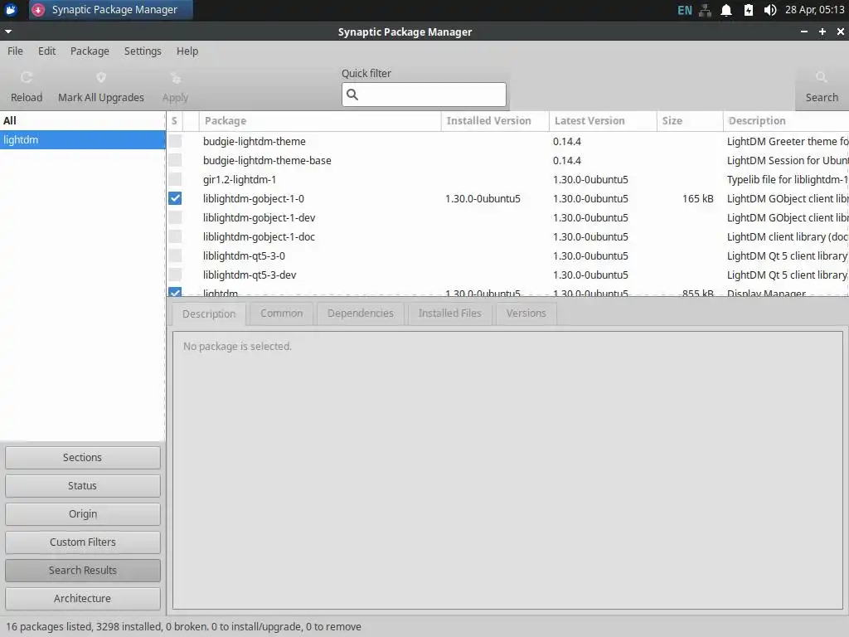Sort by Installed Version column header
The width and height of the screenshot is (849, 637).
[x=496, y=121]
